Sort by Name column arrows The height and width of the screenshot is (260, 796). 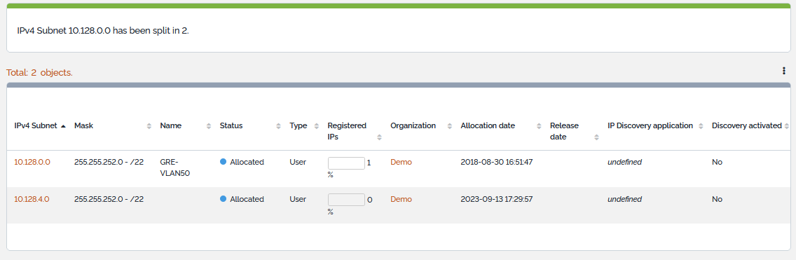pos(209,126)
